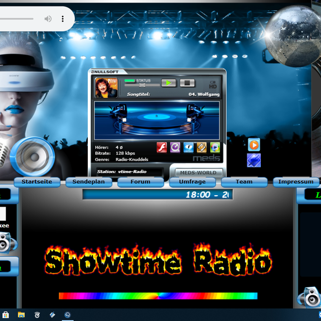Click the MEDS-WORLD button
Image resolution: width=321 pixels, height=321 pixels.
(x=199, y=173)
